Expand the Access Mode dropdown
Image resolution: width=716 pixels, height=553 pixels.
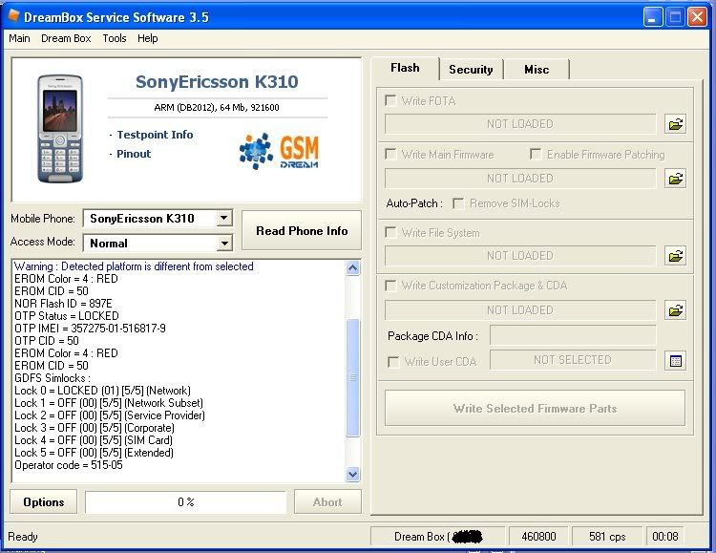click(223, 244)
